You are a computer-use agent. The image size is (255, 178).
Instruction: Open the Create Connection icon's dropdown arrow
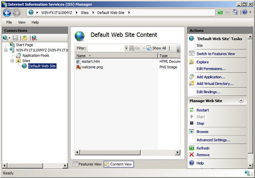(9, 38)
